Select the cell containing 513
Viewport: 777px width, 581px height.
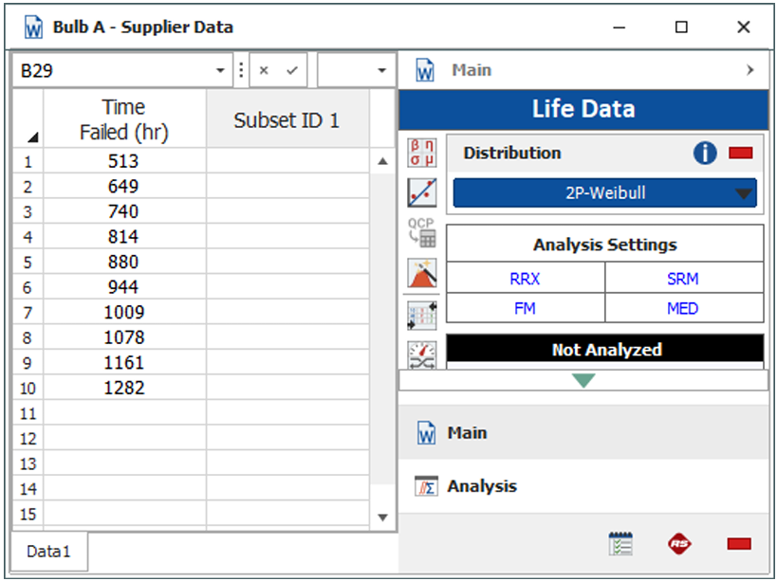coord(124,161)
